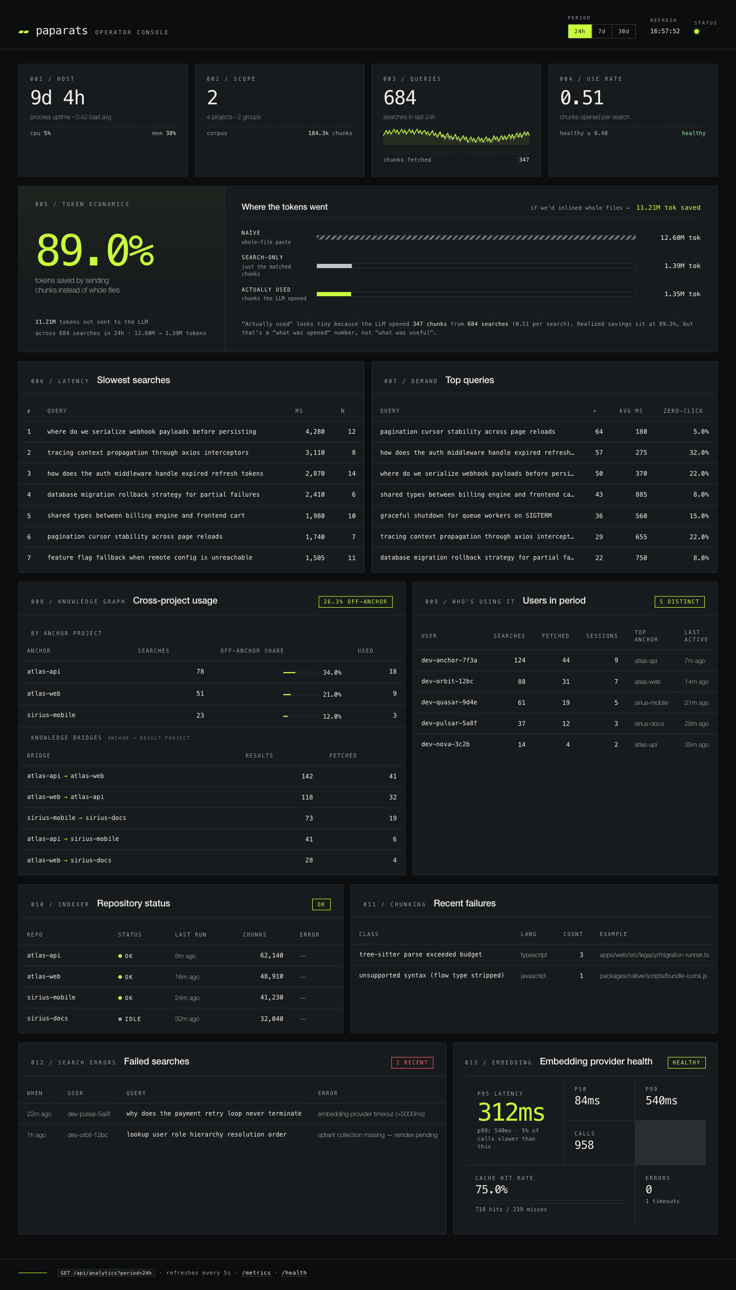Click the ZERO-CLICK column header
The height and width of the screenshot is (1290, 736).
683,411
